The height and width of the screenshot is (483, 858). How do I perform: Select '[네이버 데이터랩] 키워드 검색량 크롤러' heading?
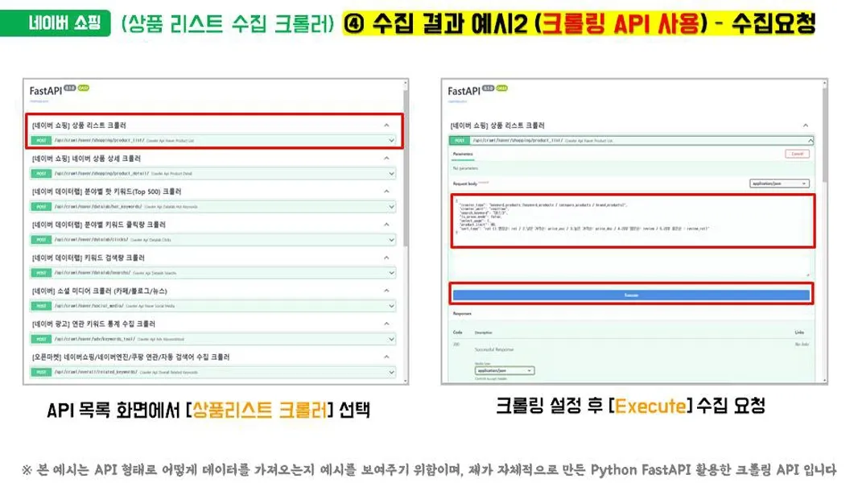pyautogui.click(x=88, y=258)
